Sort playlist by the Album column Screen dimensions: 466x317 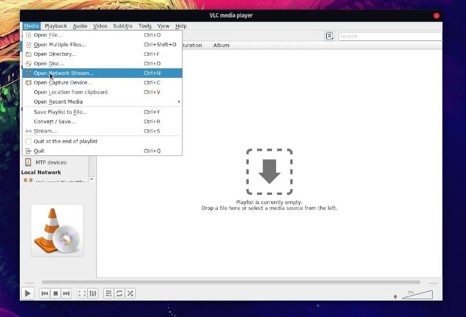coord(221,45)
